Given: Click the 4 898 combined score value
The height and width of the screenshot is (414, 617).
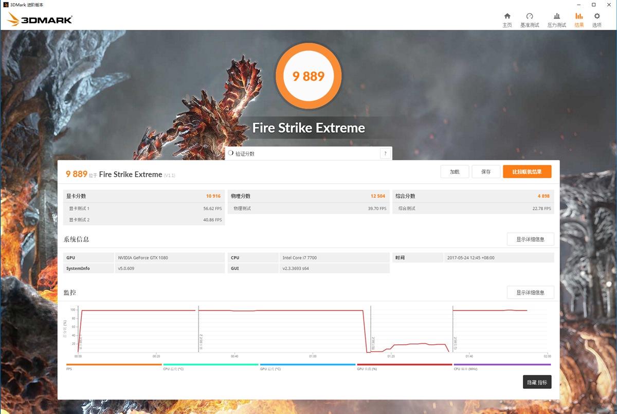Looking at the screenshot, I should click(x=543, y=196).
